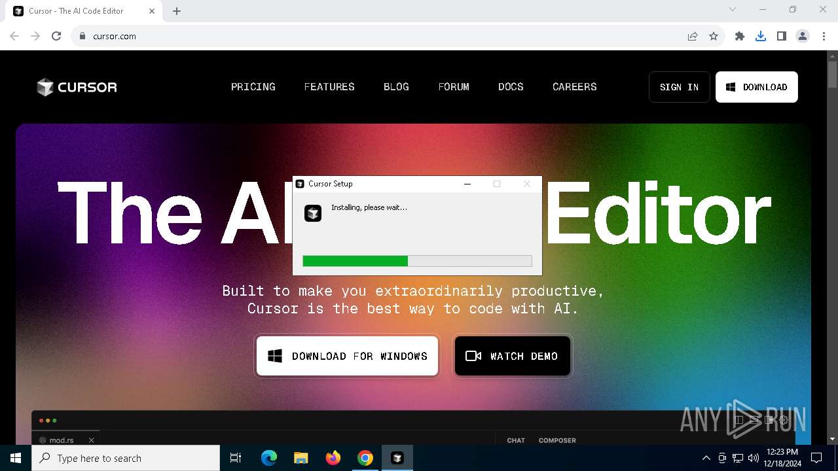Click Download for Windows button

[347, 356]
